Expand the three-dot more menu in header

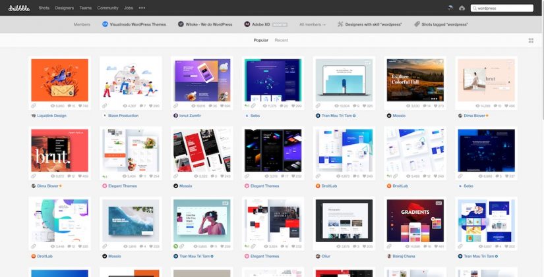142,8
